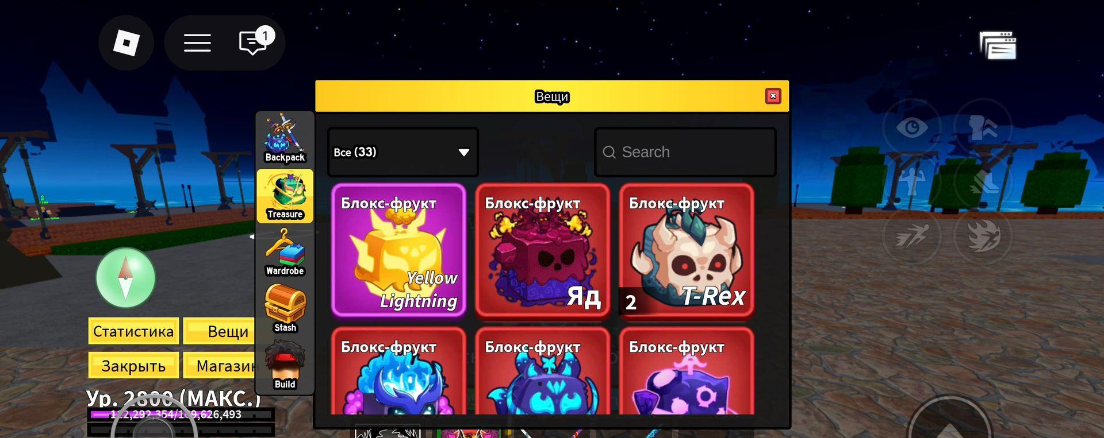Select the Яд fruit card
Viewport: 1104px width, 438px height.
pos(542,250)
